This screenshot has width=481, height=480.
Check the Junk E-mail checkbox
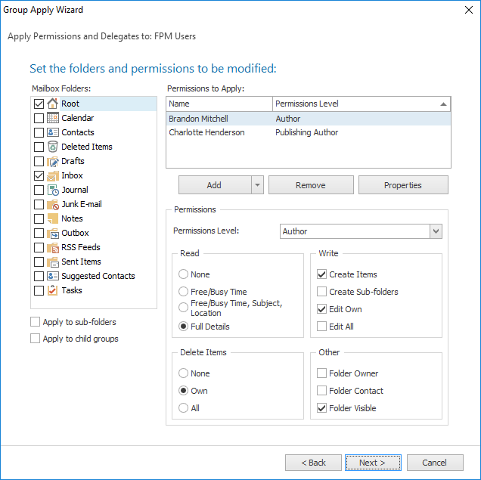pyautogui.click(x=39, y=204)
